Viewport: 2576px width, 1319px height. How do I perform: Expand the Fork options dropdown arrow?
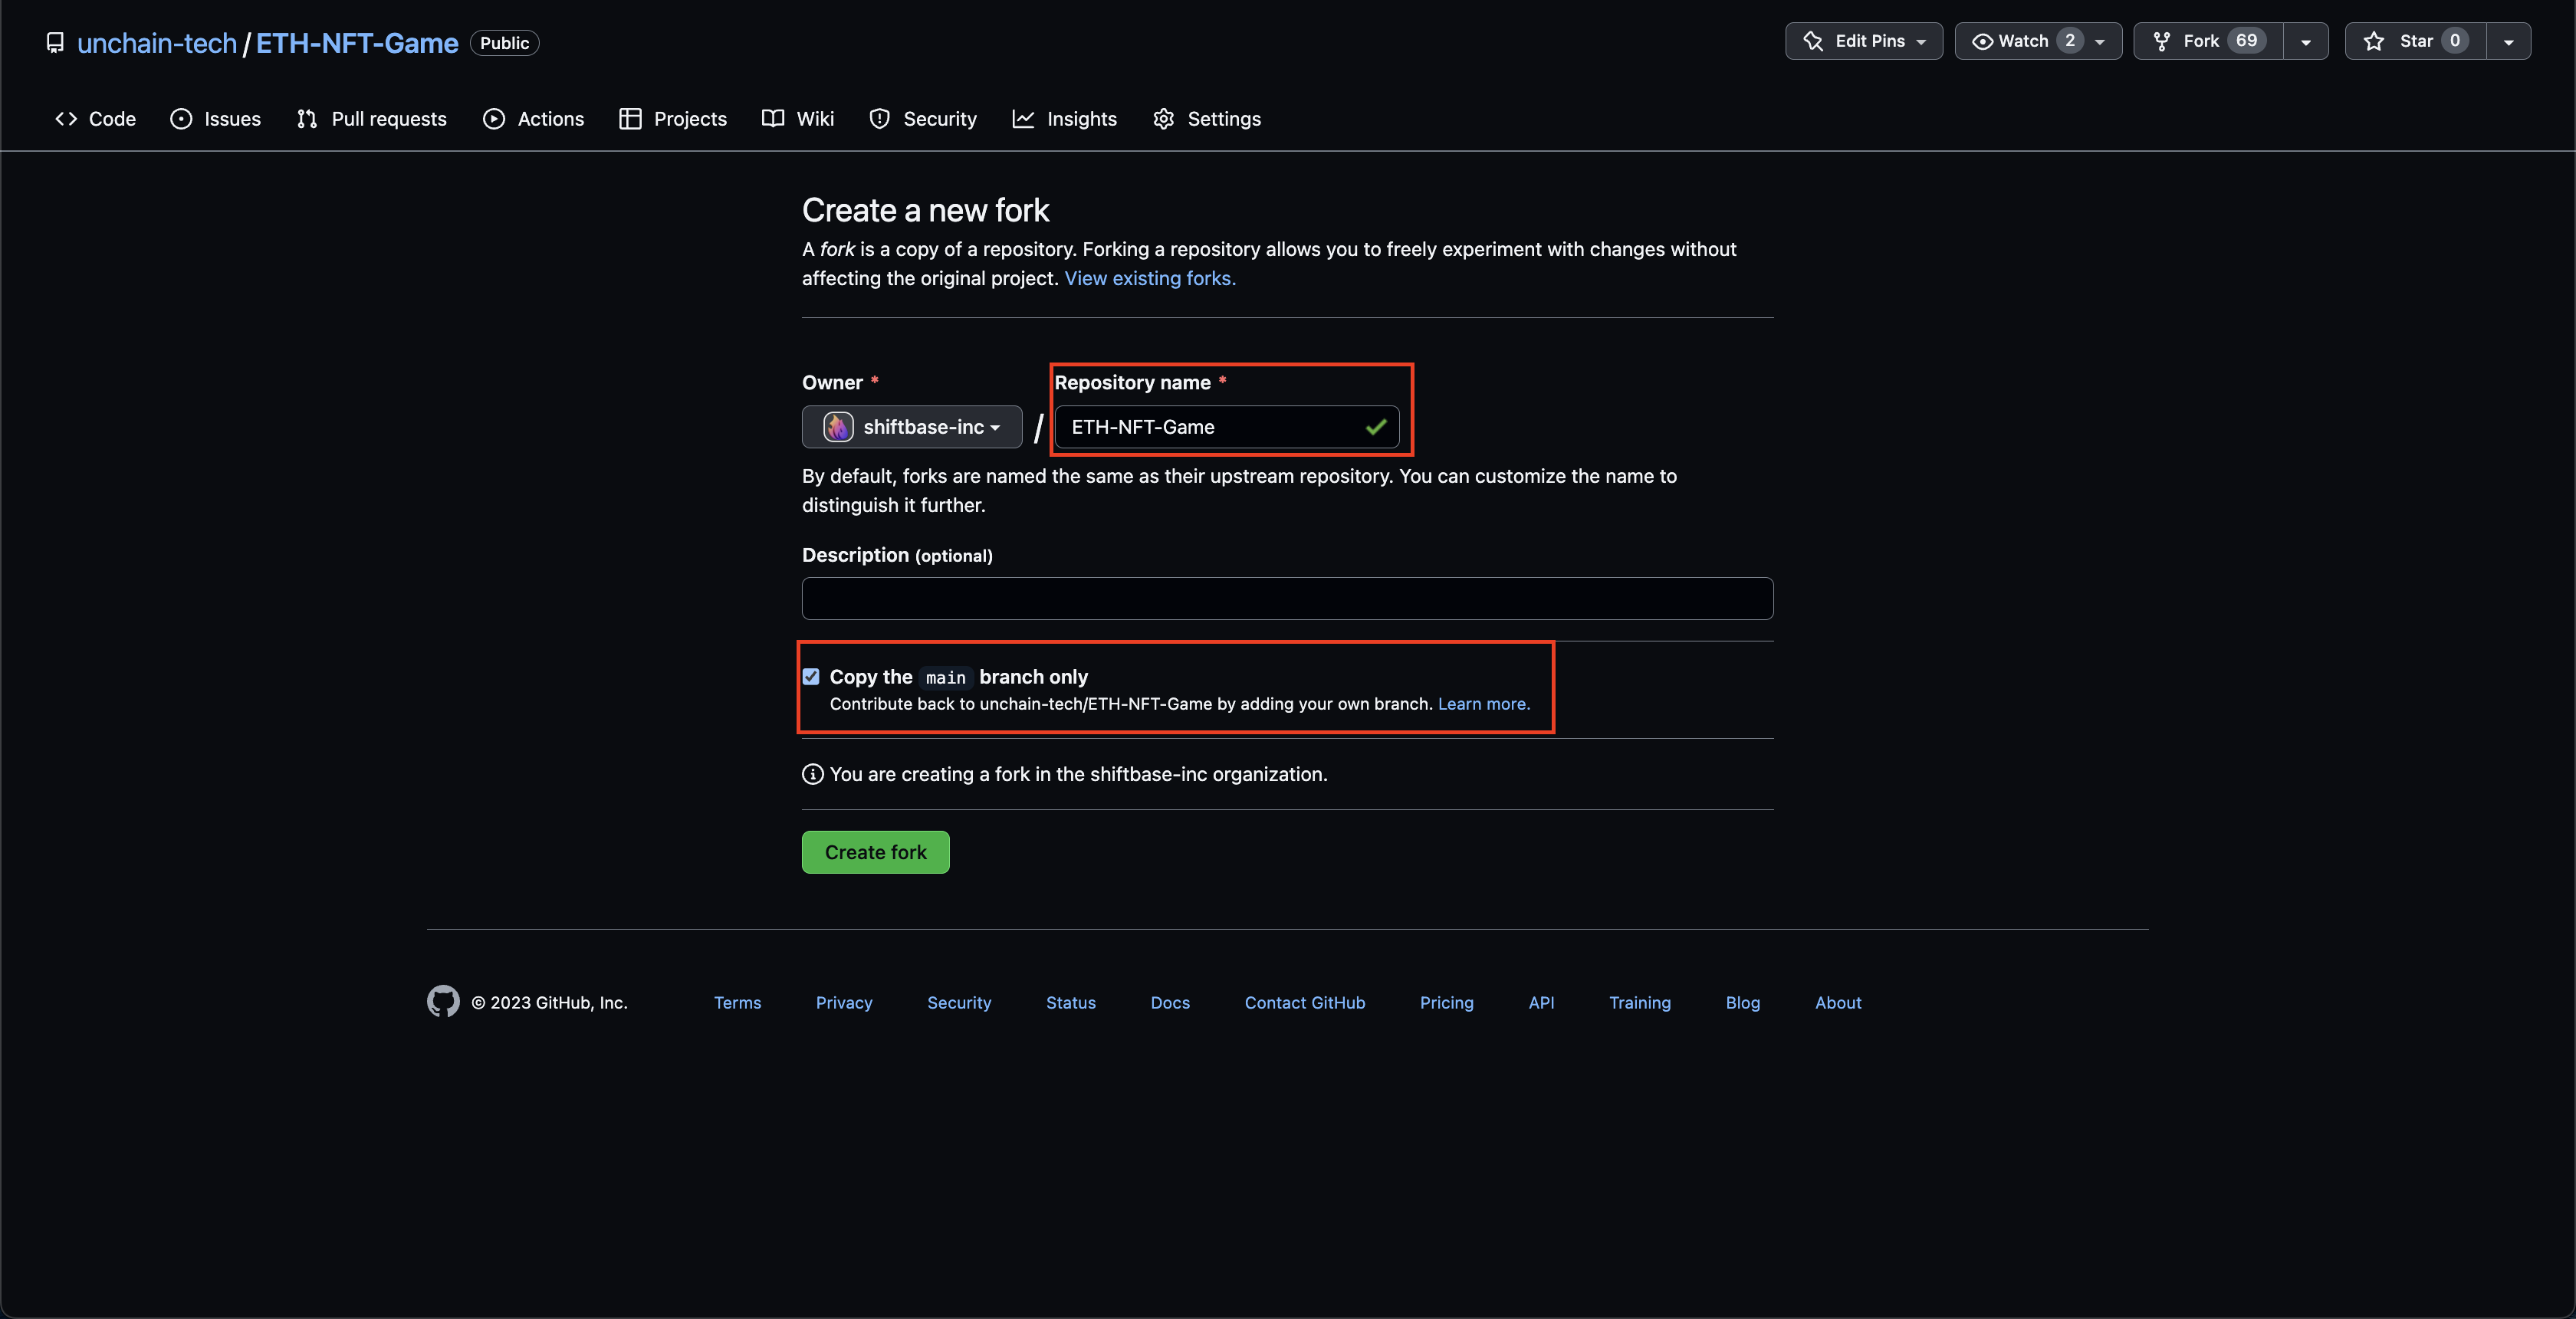pos(2306,41)
